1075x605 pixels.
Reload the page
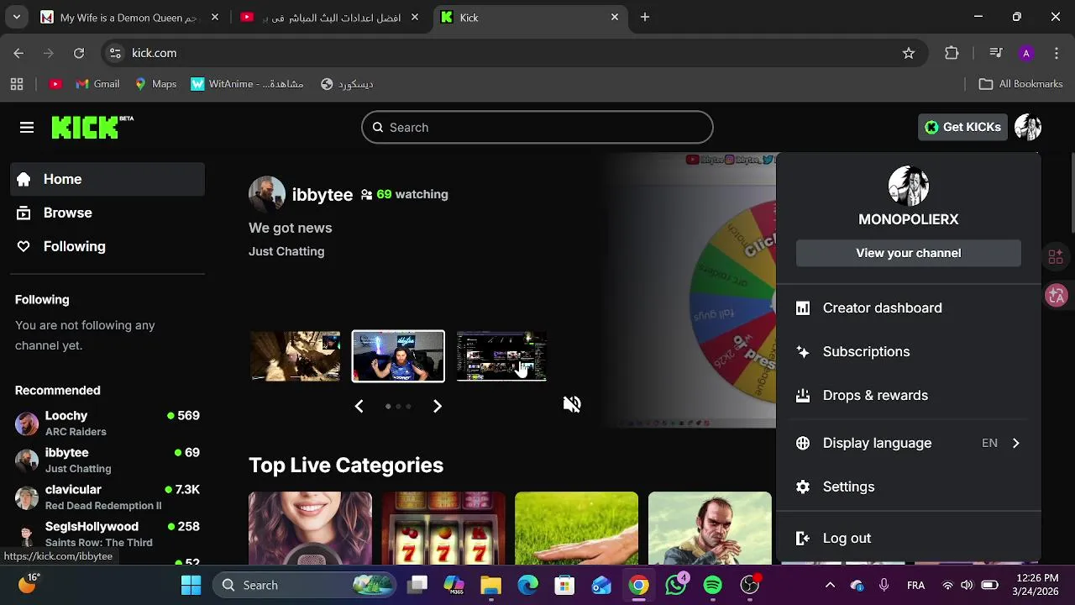[79, 53]
